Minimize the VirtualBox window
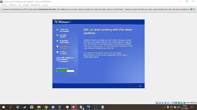 [x=180, y=2]
